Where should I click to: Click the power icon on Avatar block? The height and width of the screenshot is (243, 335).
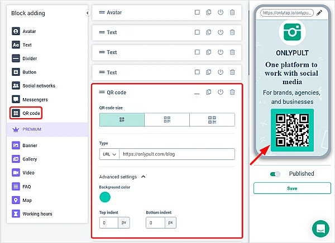(x=221, y=12)
